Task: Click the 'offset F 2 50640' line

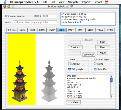Action: point(75,96)
